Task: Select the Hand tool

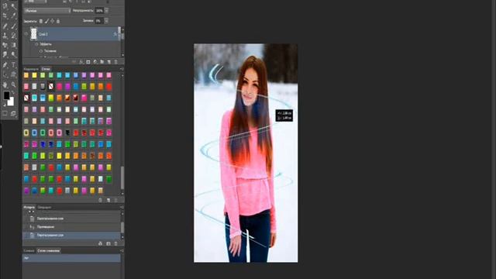Action: (x=5, y=84)
